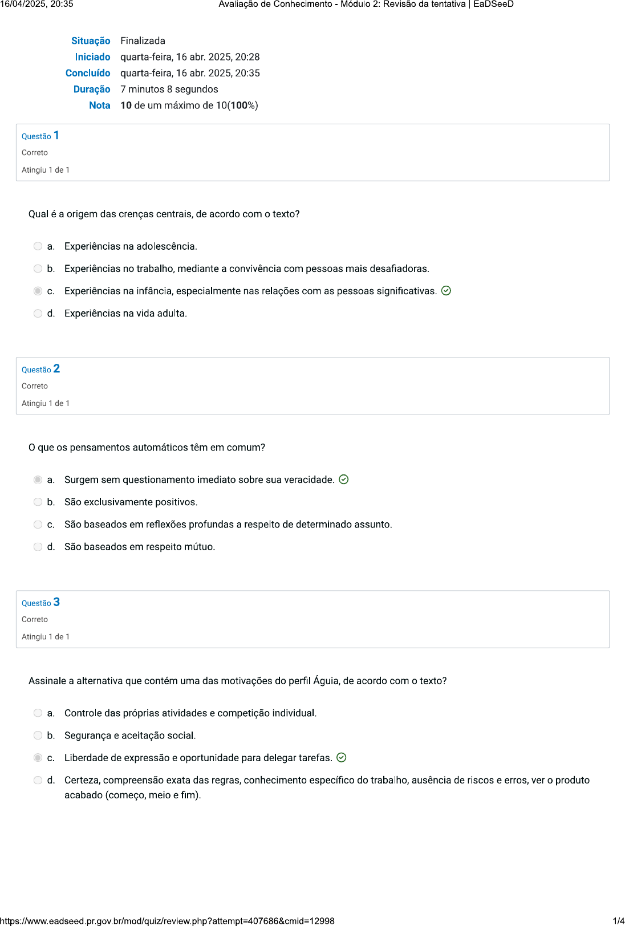This screenshot has height=926, width=625.
Task: Select radio 'Controle das próprias atividades'
Action: click(x=38, y=713)
